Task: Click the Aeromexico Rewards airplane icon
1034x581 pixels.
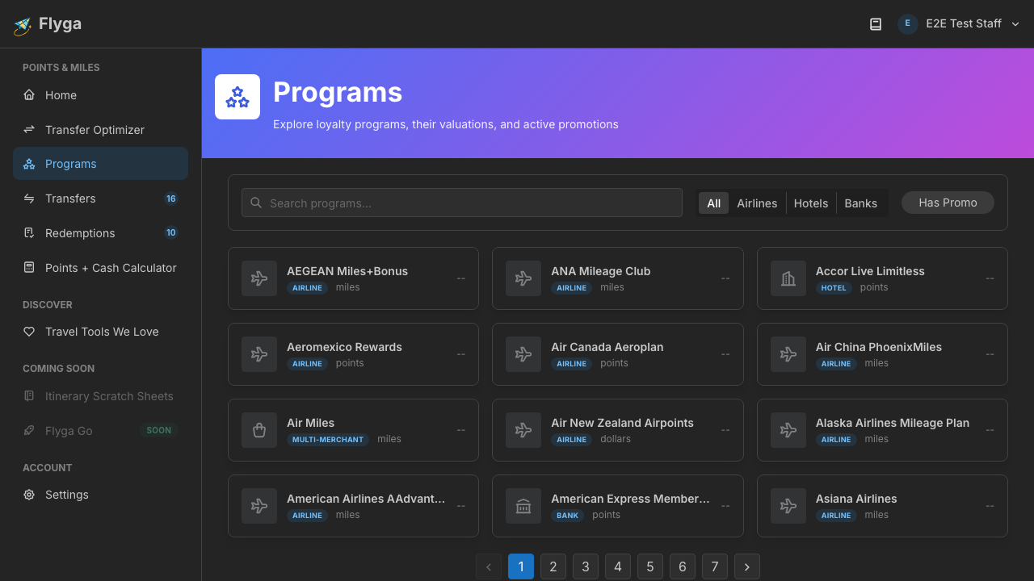Action: (x=259, y=354)
